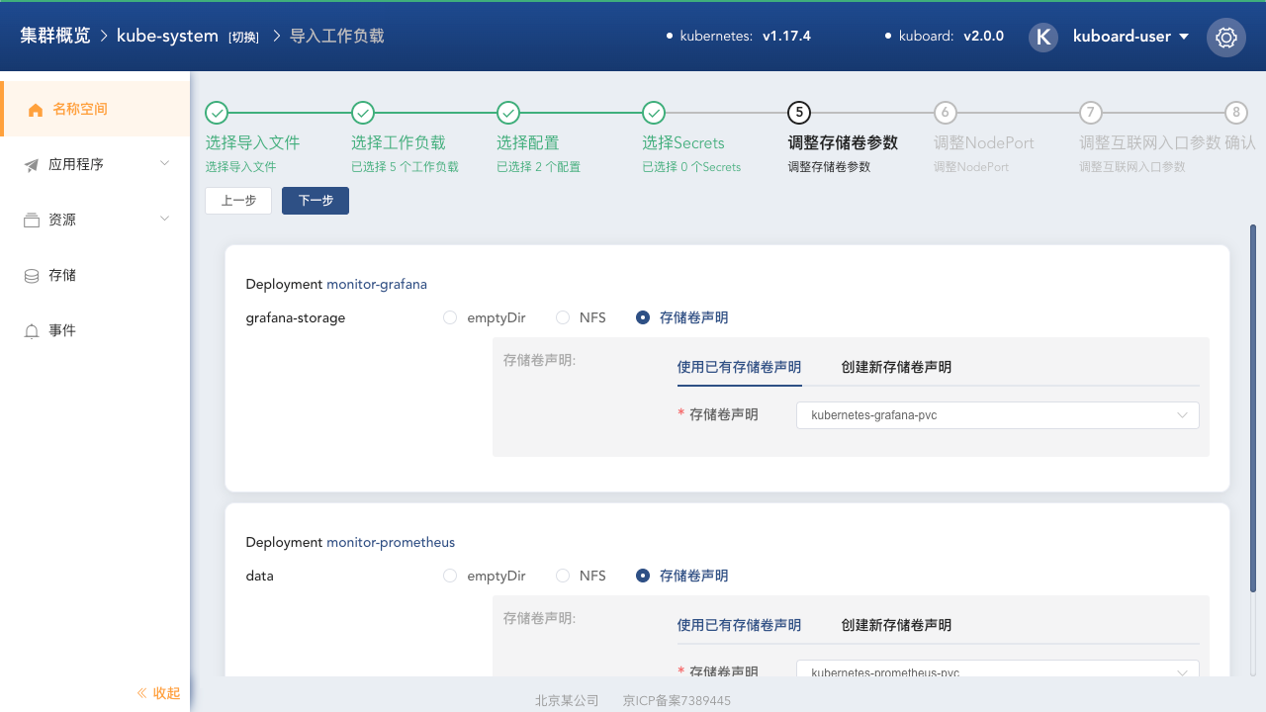This screenshot has height=712, width=1266.
Task: Click 导入工作负载 breadcrumb text
Action: coord(336,36)
